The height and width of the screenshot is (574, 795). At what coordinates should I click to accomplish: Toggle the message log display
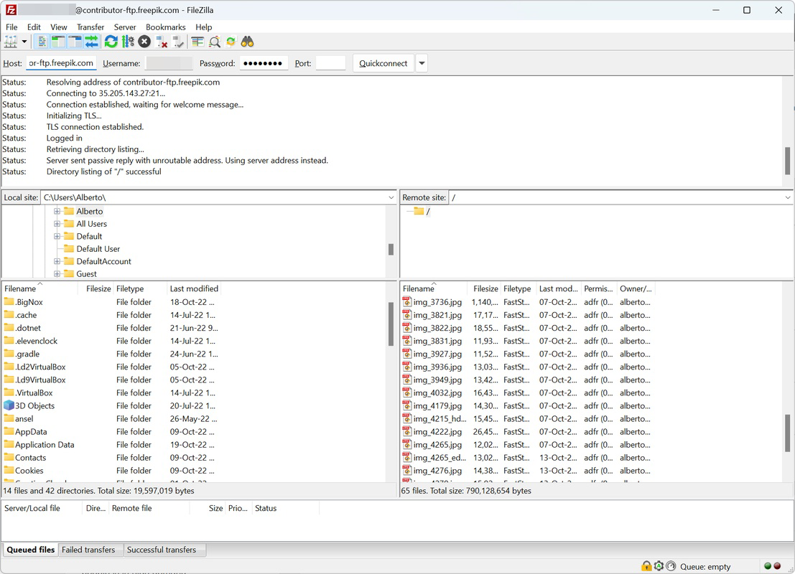coord(43,41)
